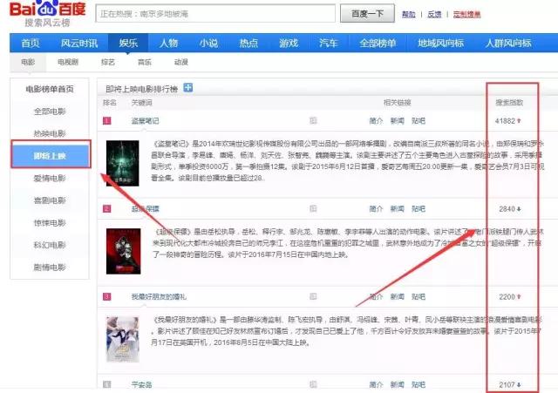
Task: Click the 超级保镖 poster thumbnail
Action: pos(123,251)
